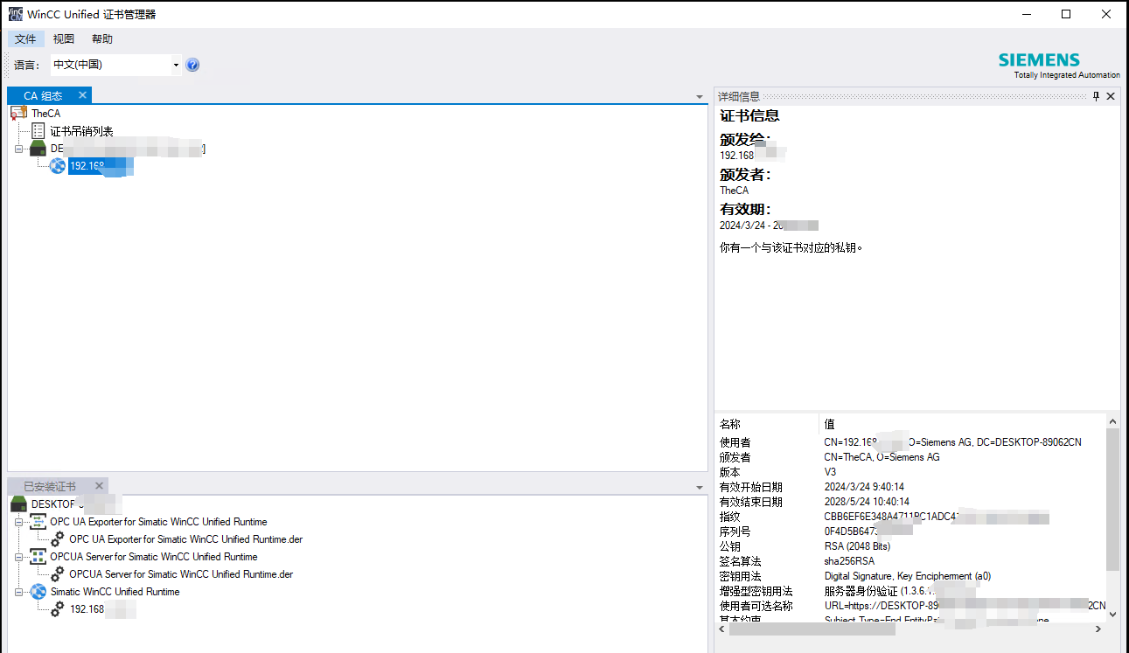Select the OPC UA Exporter Runtime.der certificate file
The image size is (1129, 653).
click(186, 539)
